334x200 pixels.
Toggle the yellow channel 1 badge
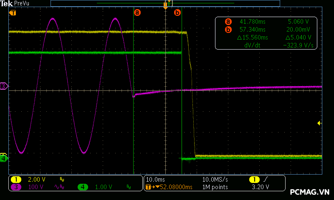point(16,179)
